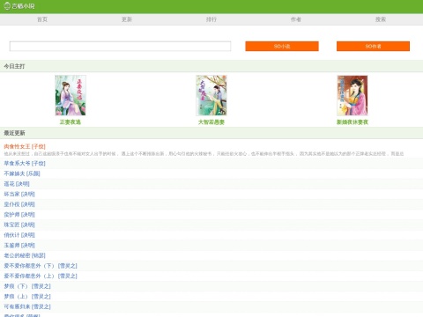Open the 更新 navigation tab
This screenshot has height=317, width=423.
tap(127, 19)
